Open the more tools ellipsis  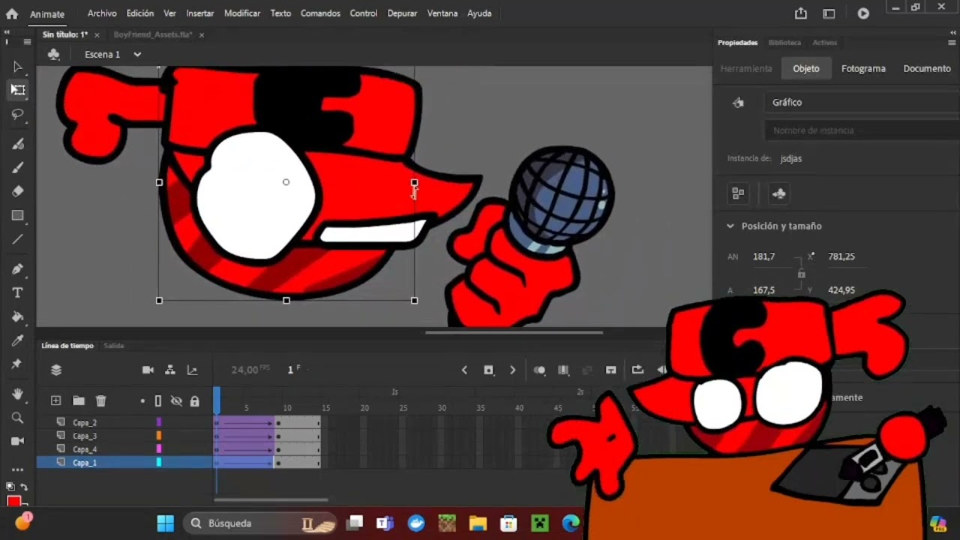[x=18, y=469]
